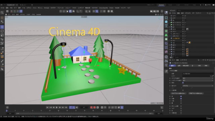The height and width of the screenshot is (121, 215).
Task: Jump to end of animation
Action: pos(66,108)
